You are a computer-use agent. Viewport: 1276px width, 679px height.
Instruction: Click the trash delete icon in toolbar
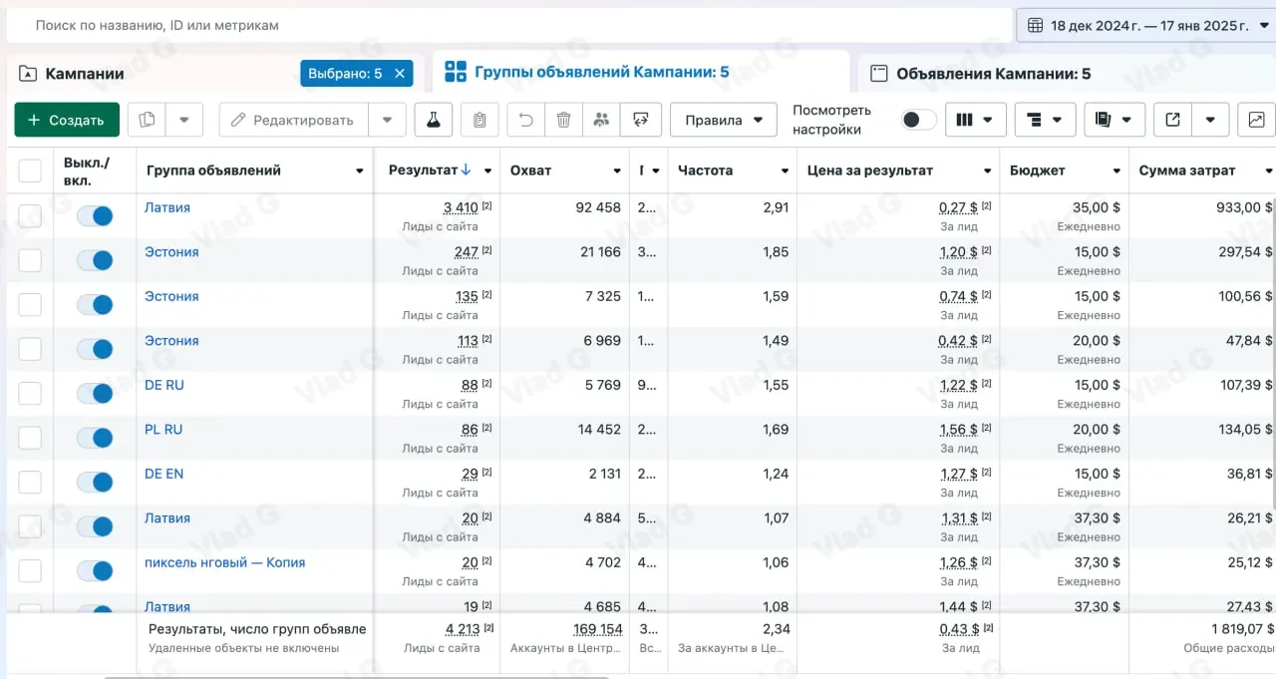563,120
